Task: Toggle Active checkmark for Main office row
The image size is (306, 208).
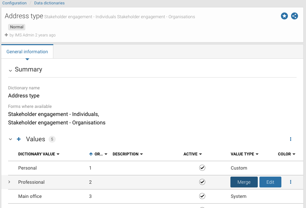Action: [x=202, y=196]
